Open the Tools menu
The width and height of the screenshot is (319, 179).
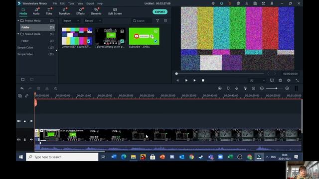point(71,3)
